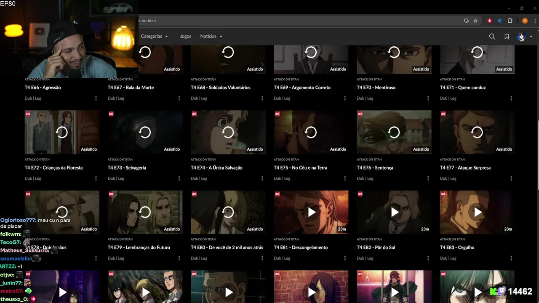Replay episode E79 - Lembranças do Futuro
The image size is (539, 303).
(x=145, y=212)
